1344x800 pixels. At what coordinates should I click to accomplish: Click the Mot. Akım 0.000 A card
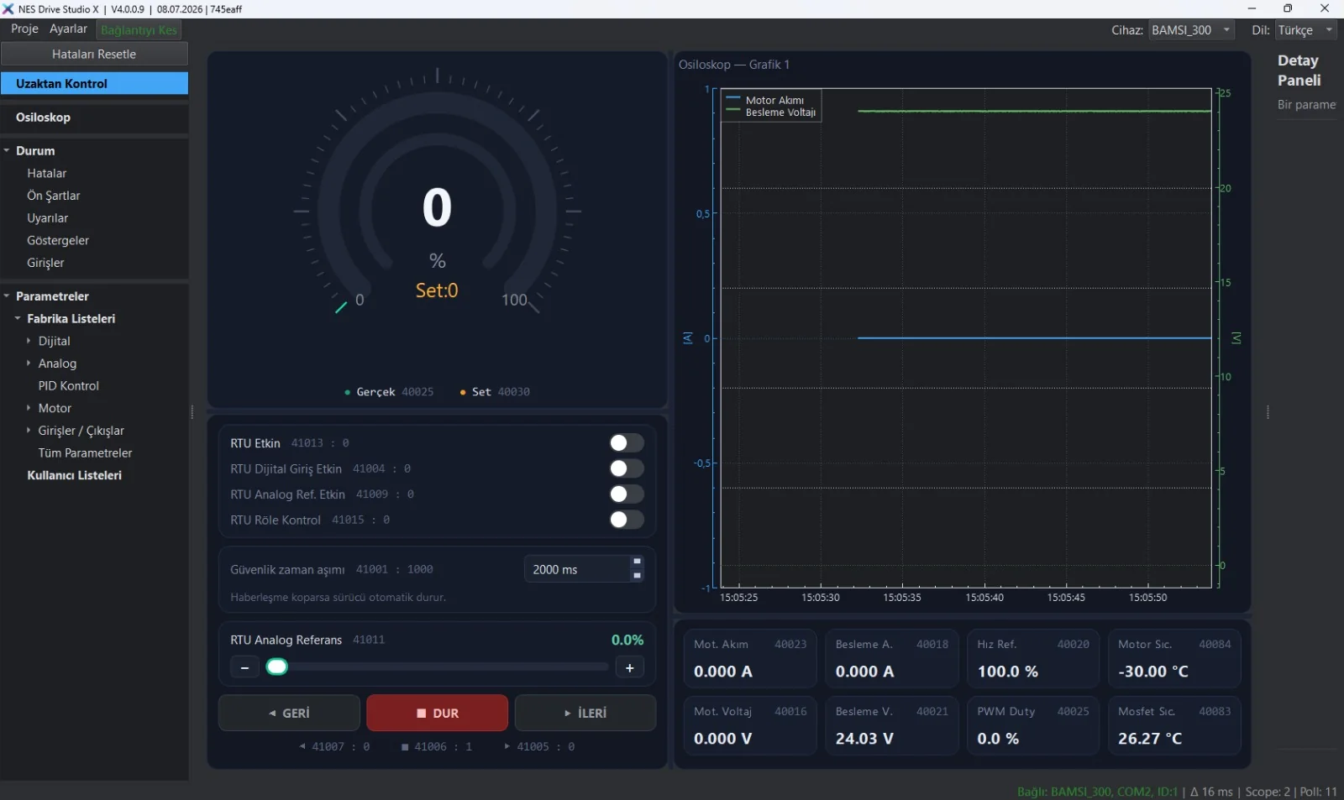click(x=750, y=658)
